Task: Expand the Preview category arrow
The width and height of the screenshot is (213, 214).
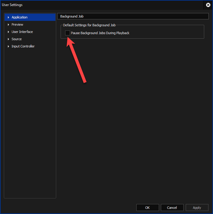Action: pyautogui.click(x=8, y=24)
